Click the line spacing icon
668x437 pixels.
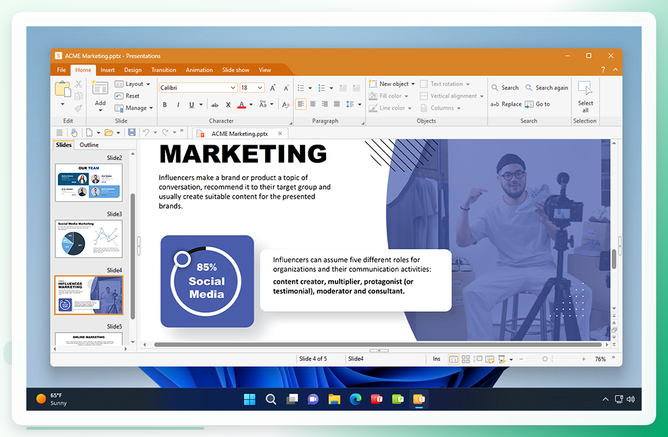point(350,104)
